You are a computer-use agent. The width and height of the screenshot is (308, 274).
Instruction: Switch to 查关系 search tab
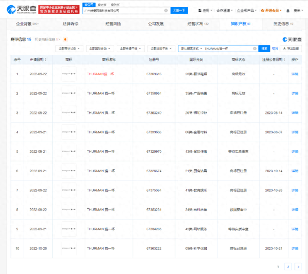(115, 5)
